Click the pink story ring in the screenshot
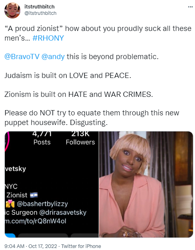The height and width of the screenshot is (250, 195). (7, 141)
